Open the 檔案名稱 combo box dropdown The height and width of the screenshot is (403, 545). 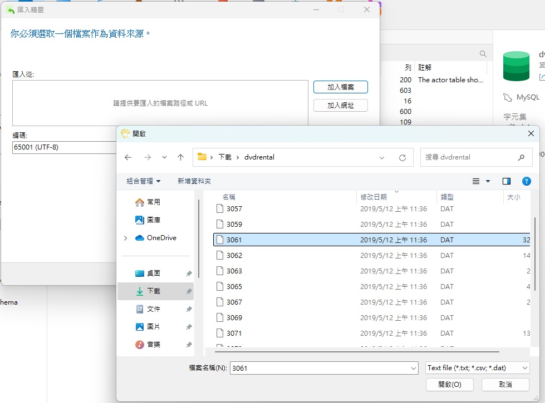(x=413, y=367)
